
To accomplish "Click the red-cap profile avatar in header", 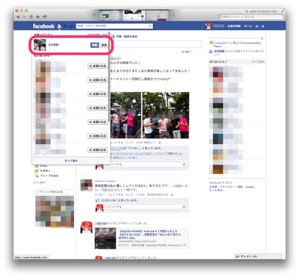I will pyautogui.click(x=208, y=26).
